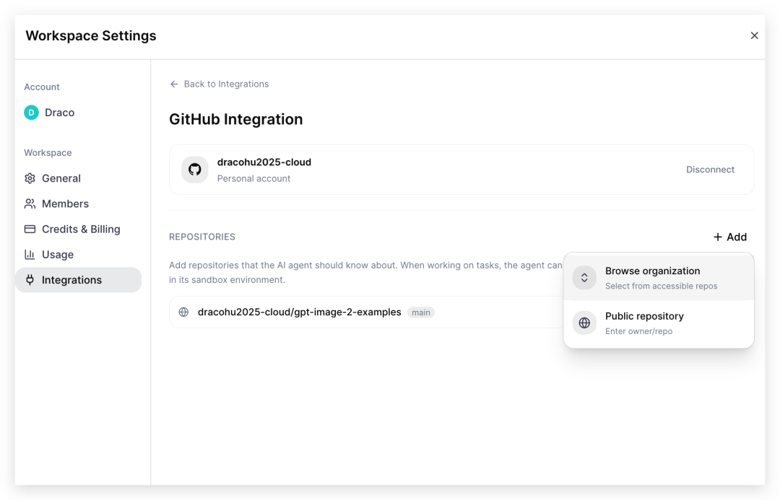Open the Members section
Image resolution: width=780 pixels, height=500 pixels.
point(78,203)
